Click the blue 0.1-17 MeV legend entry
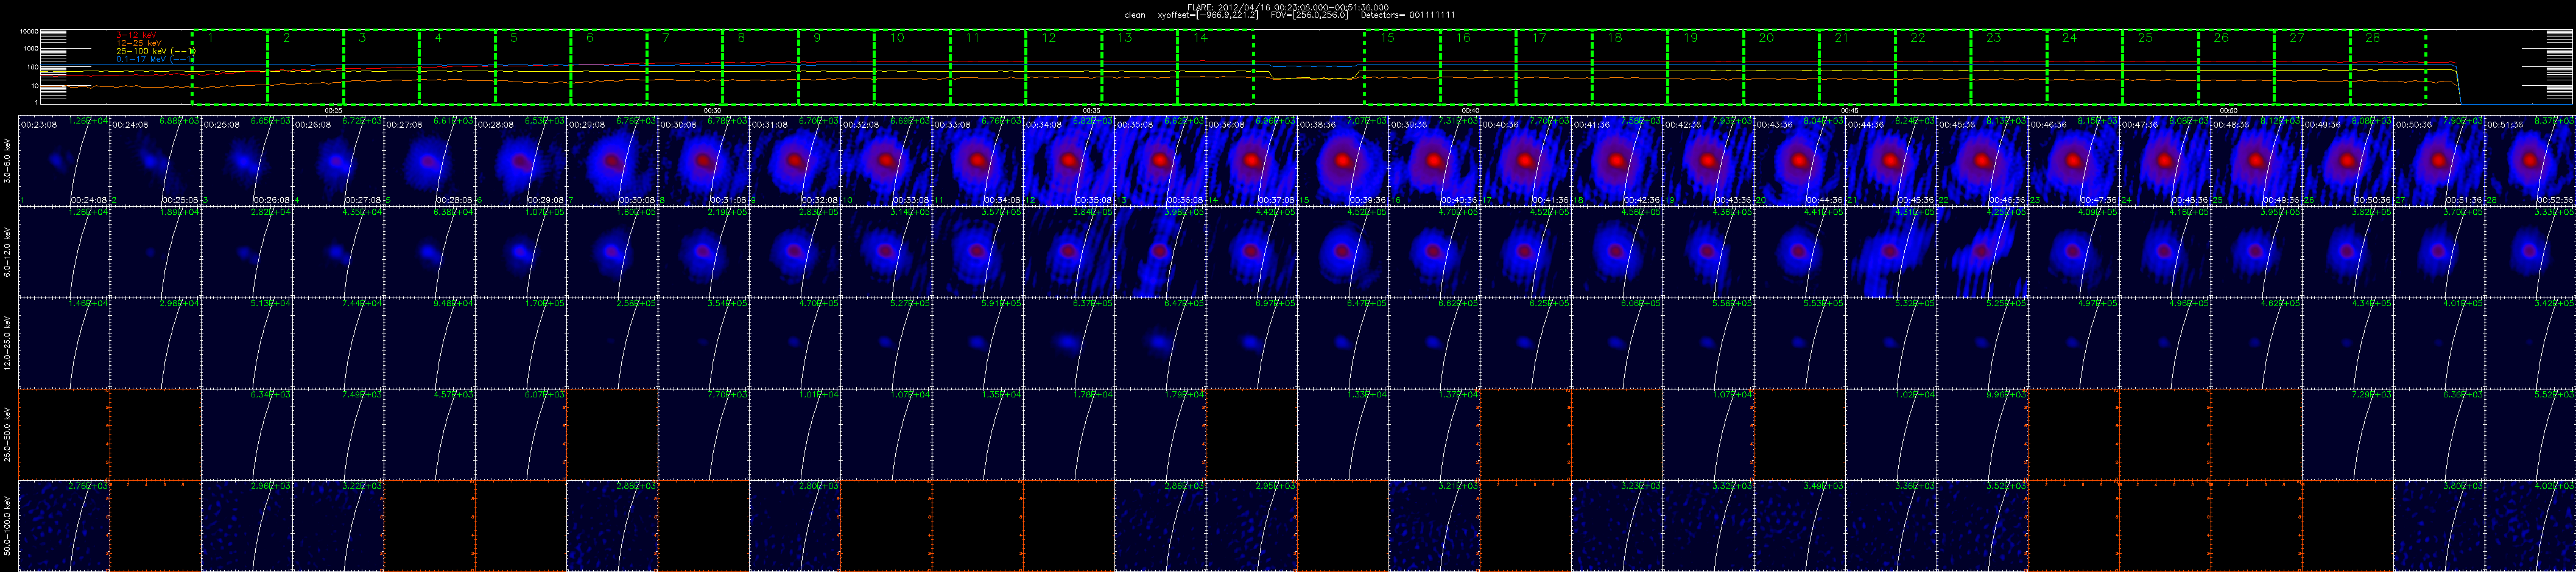This screenshot has height=572, width=2576. coord(154,59)
